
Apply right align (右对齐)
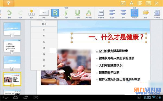[135, 13]
